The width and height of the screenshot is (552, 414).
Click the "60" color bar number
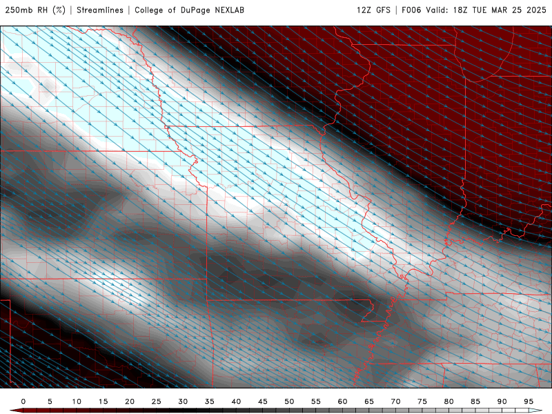[342, 402]
